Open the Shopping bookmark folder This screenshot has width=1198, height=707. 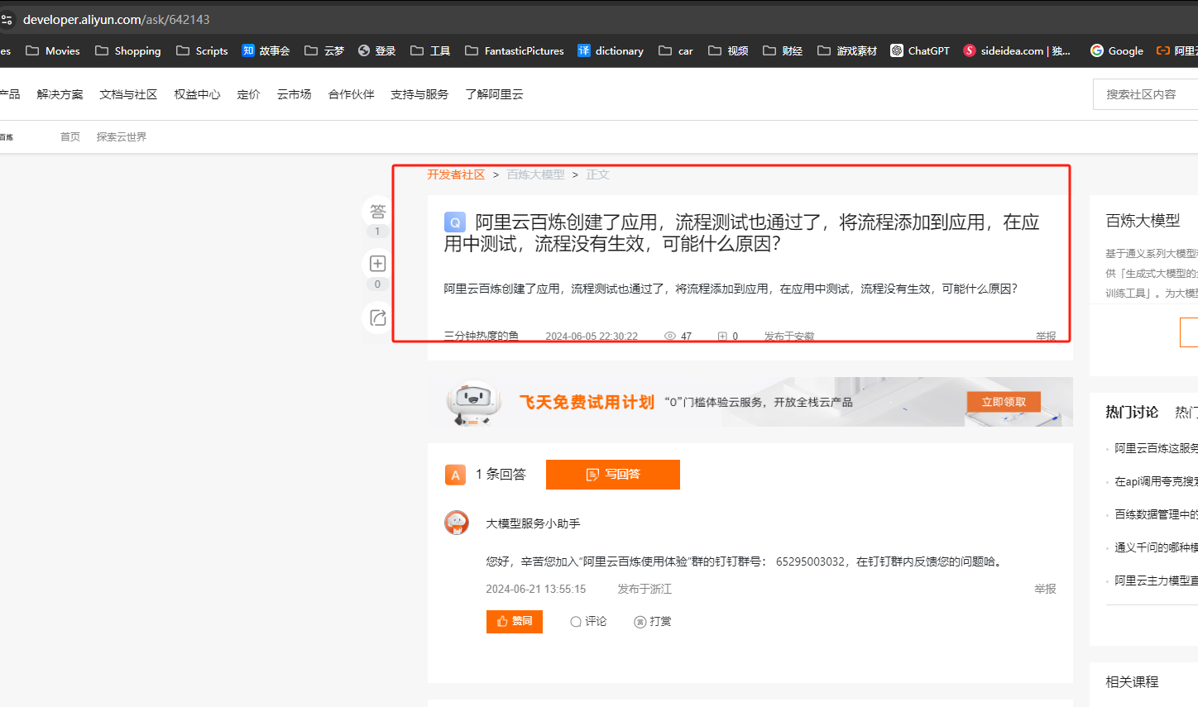(x=128, y=50)
